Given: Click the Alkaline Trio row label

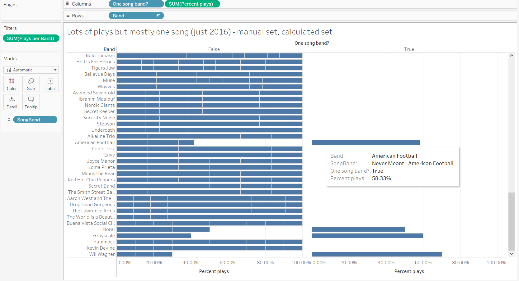Looking at the screenshot, I should pos(101,136).
